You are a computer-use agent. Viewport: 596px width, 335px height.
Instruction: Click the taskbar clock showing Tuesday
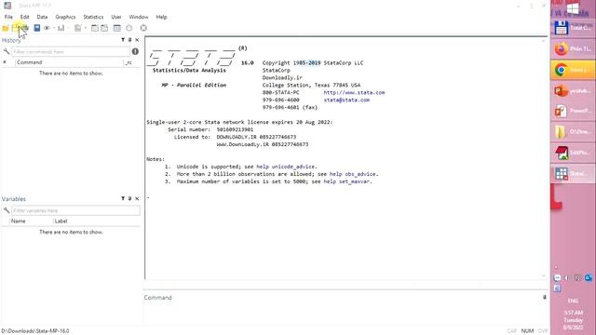coord(573,320)
